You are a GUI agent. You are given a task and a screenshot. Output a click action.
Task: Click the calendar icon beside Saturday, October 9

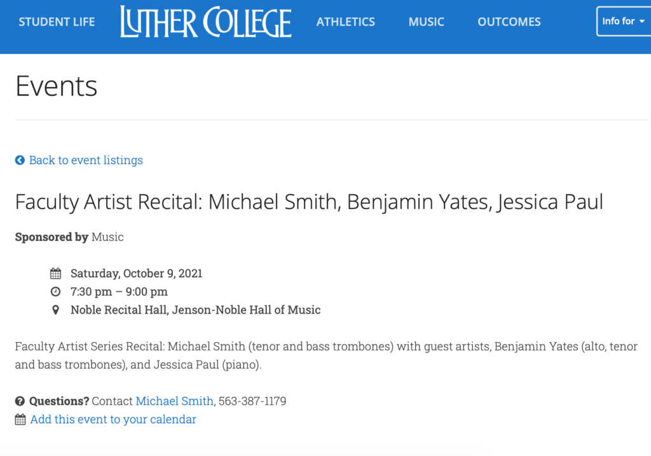pos(56,273)
